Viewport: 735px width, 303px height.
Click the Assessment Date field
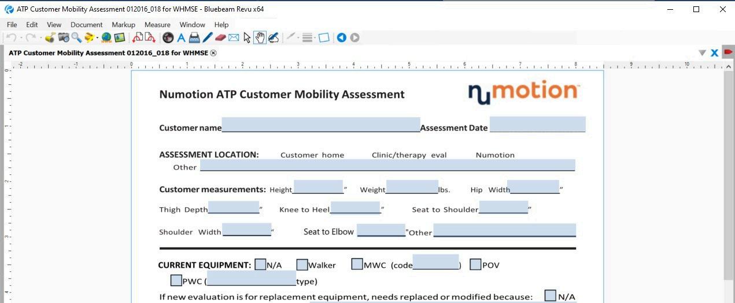pyautogui.click(x=538, y=124)
